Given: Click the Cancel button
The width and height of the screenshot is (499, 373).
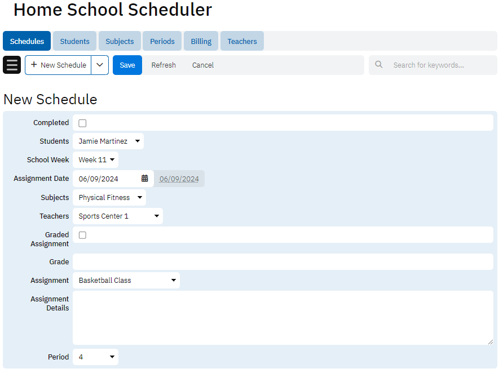Looking at the screenshot, I should pos(202,65).
